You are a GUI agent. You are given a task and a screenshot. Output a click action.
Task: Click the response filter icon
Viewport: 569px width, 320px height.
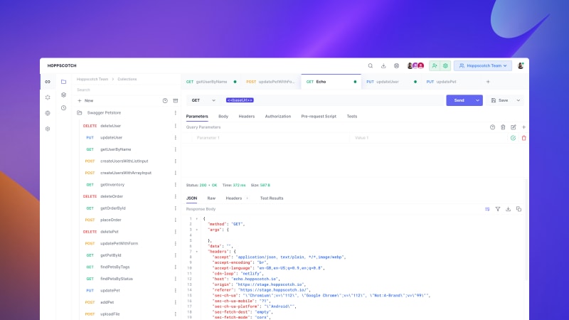[498, 209]
